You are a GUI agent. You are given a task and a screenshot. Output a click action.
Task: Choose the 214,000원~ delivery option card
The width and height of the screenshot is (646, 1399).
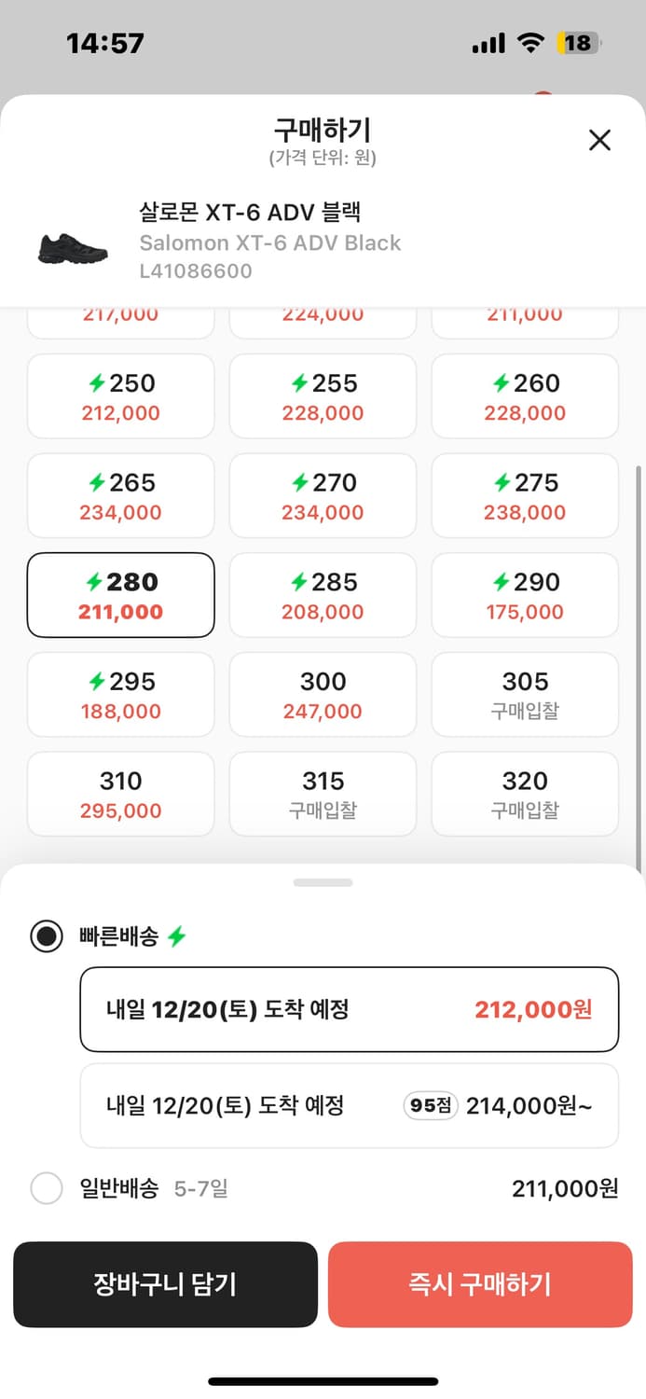(x=350, y=1105)
